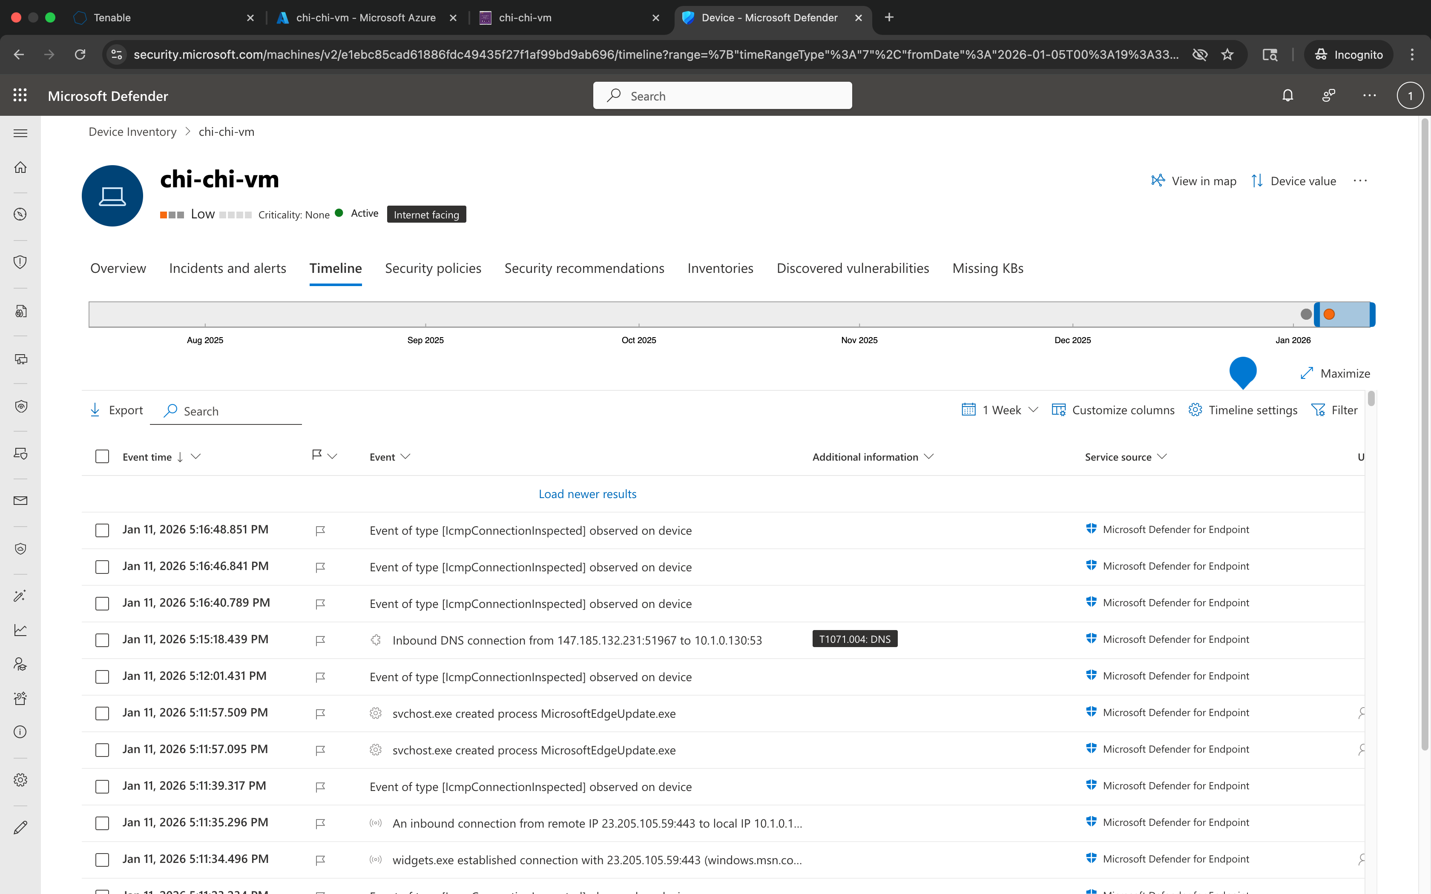Open the Security policies tab
The height and width of the screenshot is (894, 1431).
433,269
